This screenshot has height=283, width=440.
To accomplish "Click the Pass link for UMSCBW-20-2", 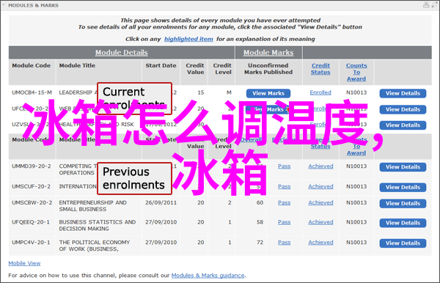I will pos(285,202).
